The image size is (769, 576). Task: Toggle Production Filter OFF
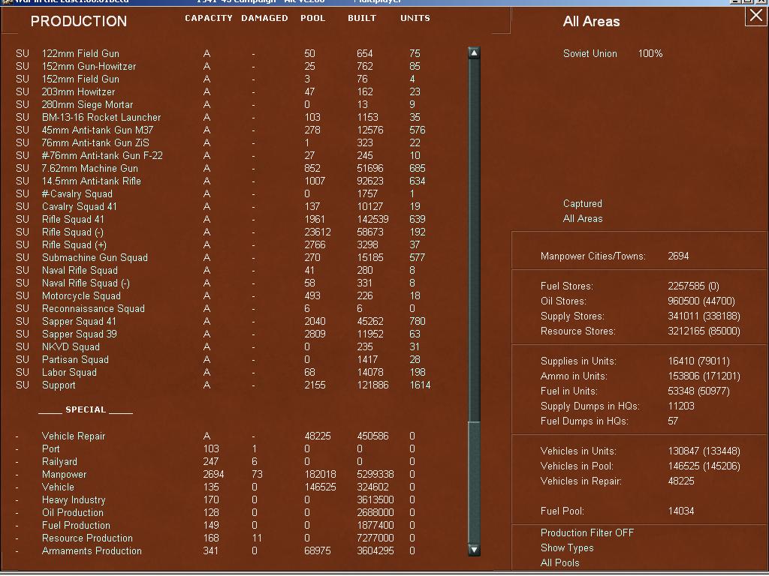point(587,532)
